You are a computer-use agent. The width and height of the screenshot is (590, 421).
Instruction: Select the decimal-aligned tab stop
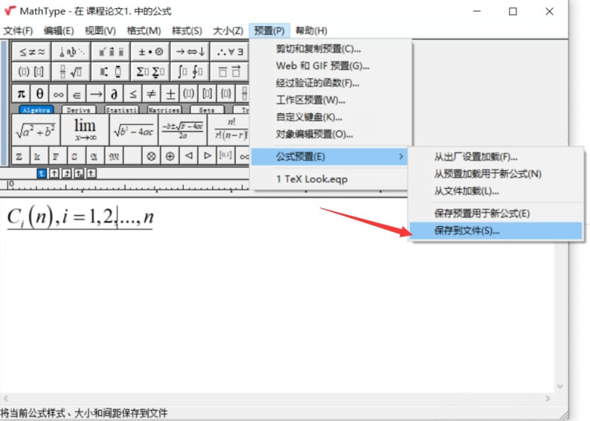[x=92, y=173]
